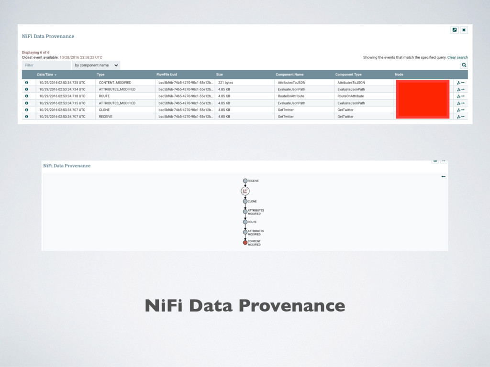Click the search magnifier icon
The height and width of the screenshot is (367, 490).
tap(464, 65)
